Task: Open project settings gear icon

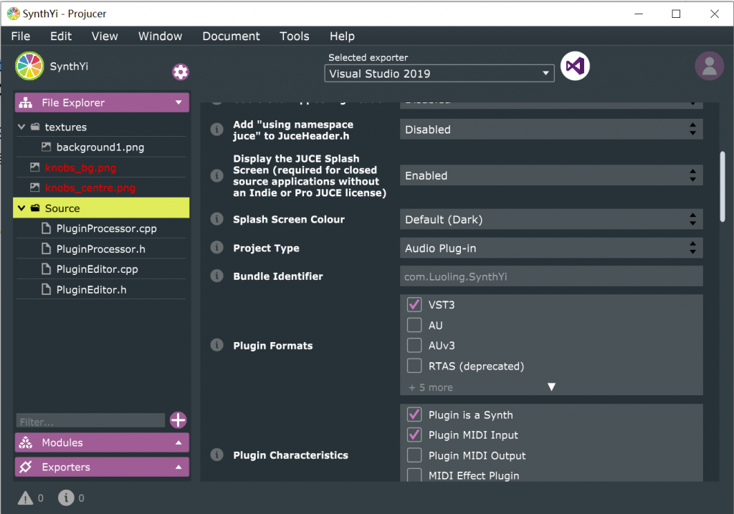Action: pos(181,72)
